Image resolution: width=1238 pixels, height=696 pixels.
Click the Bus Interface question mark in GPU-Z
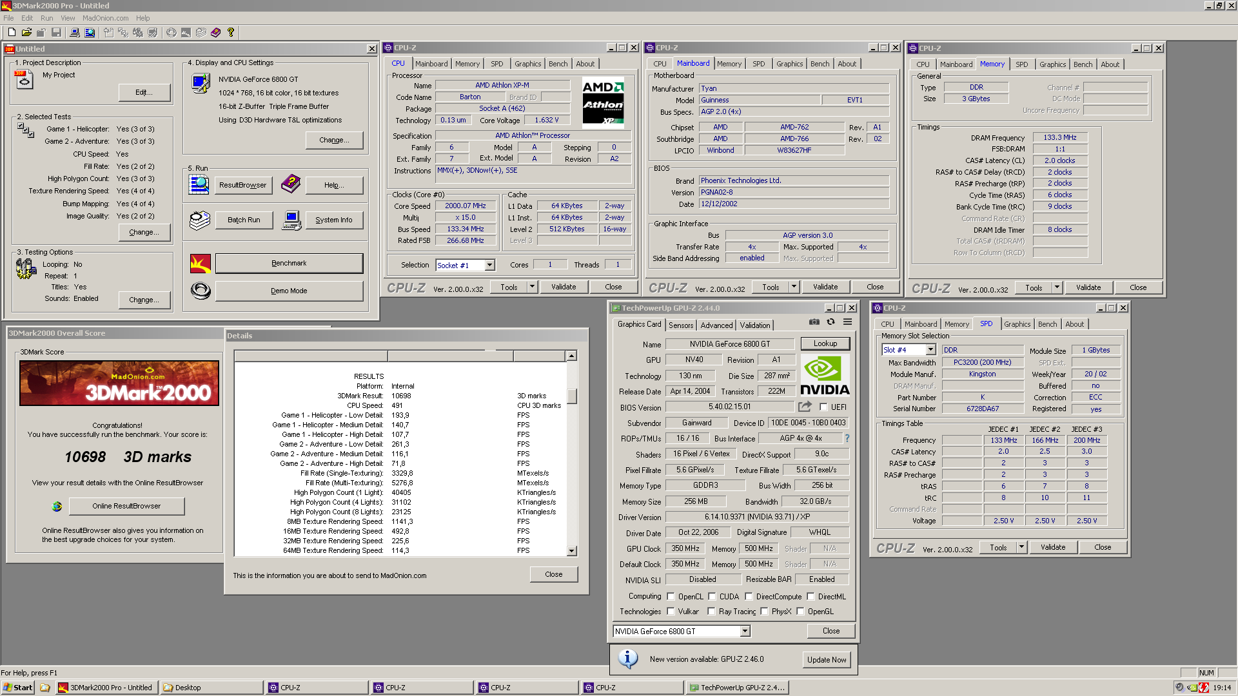(x=847, y=438)
